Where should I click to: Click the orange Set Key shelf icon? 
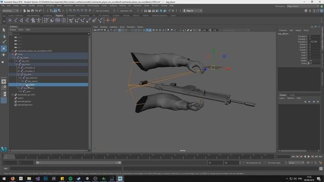point(108,20)
